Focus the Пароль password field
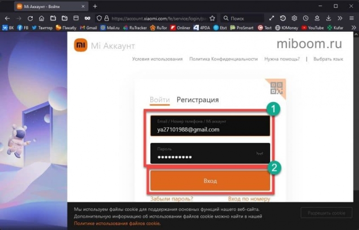 pos(210,153)
